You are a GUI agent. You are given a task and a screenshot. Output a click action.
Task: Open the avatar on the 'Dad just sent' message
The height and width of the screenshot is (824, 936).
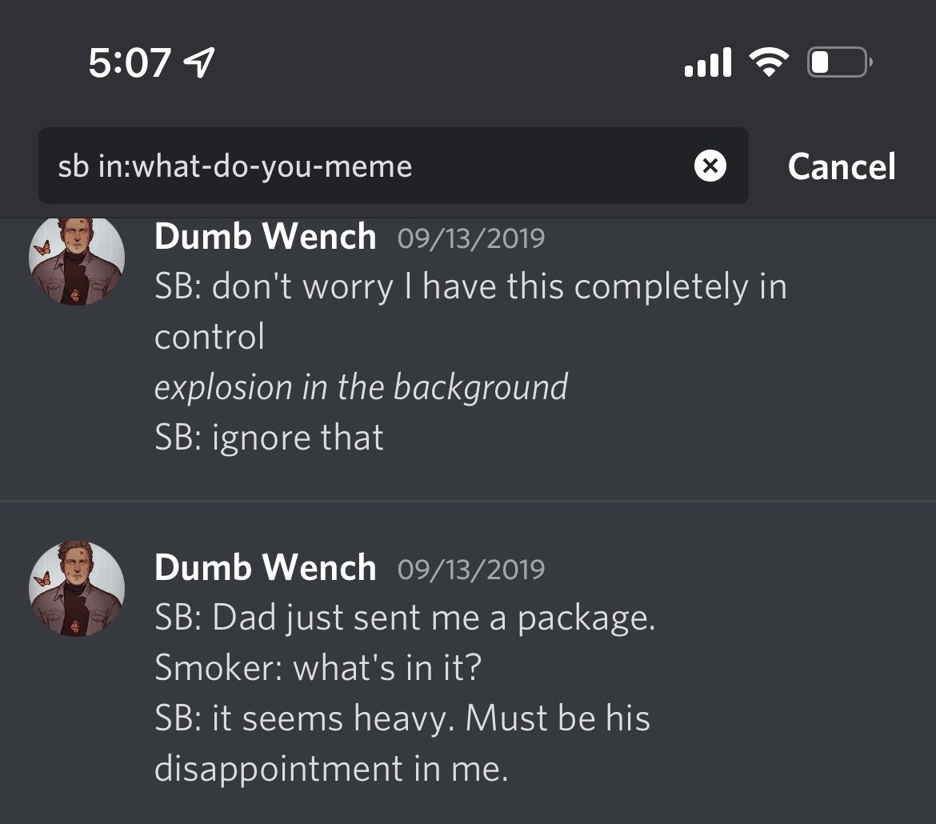coord(77,589)
